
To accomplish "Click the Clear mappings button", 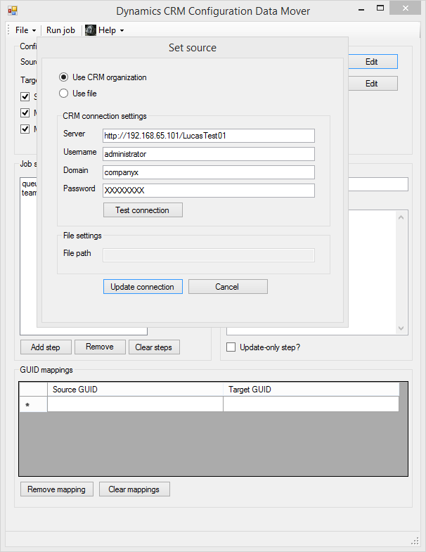I will pos(134,489).
